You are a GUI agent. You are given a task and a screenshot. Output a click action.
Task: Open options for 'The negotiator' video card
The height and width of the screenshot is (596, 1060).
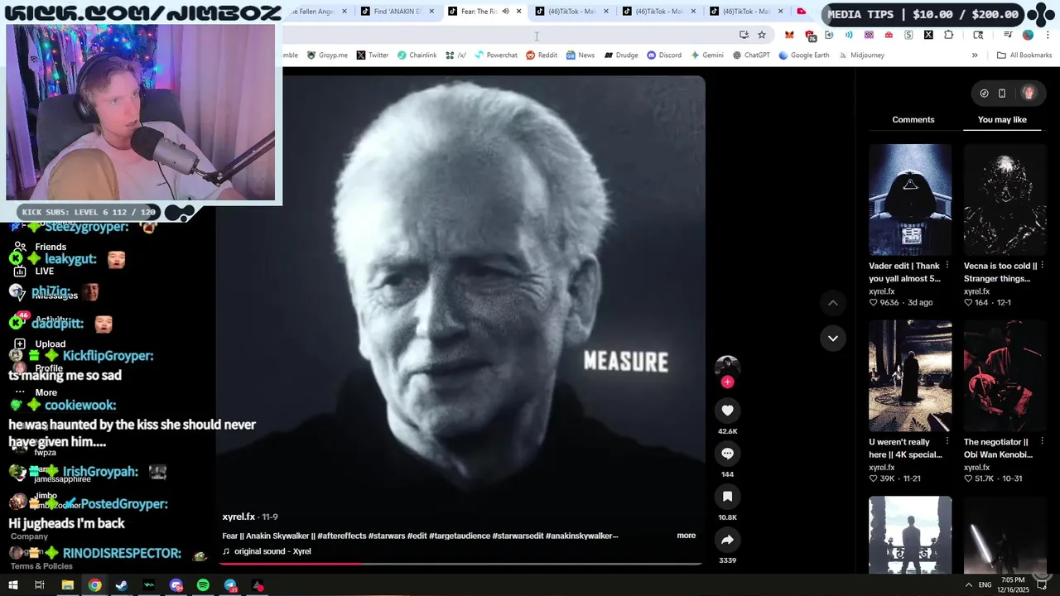click(x=1042, y=441)
